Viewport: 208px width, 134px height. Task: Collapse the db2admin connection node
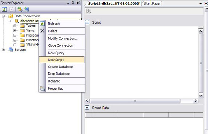tap(9, 21)
